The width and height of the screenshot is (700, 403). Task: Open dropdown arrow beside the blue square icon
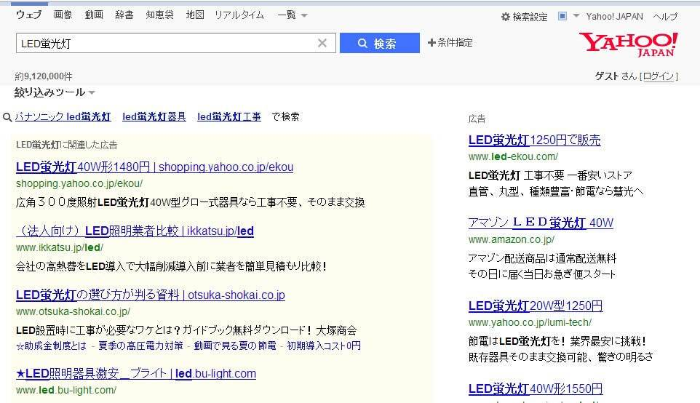point(576,16)
